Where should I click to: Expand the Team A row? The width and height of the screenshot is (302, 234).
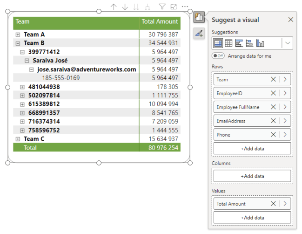pos(18,34)
